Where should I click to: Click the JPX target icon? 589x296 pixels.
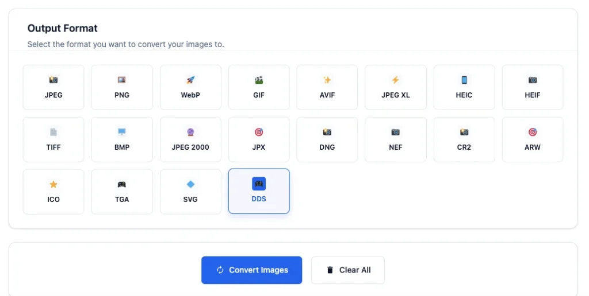[x=259, y=132]
